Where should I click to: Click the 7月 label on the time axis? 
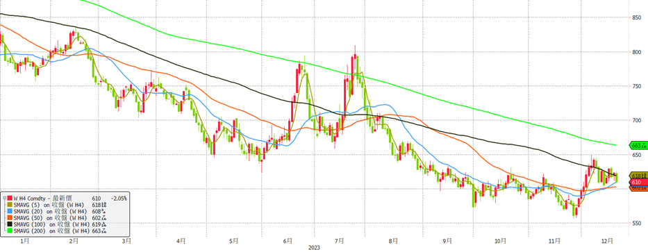pos(340,240)
